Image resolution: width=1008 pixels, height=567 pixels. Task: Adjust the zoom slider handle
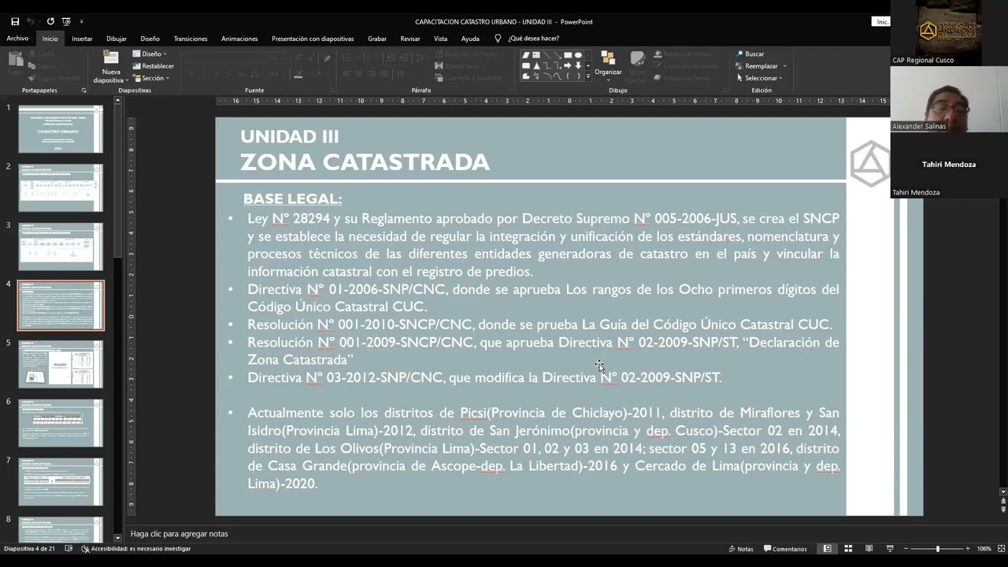point(937,549)
